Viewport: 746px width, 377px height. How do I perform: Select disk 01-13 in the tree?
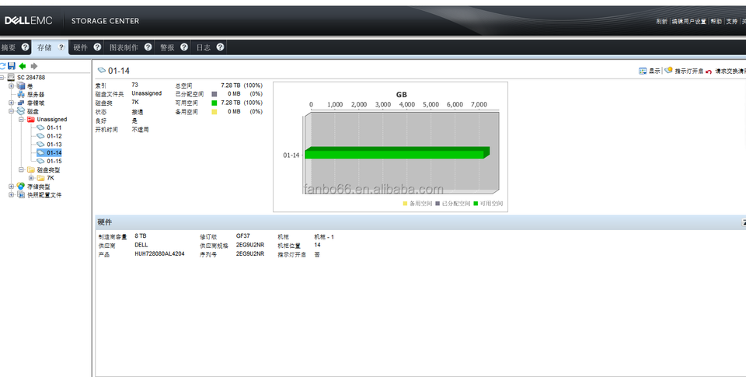point(54,145)
